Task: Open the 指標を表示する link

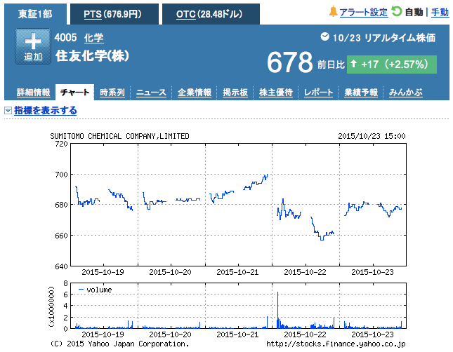Action: click(x=46, y=111)
